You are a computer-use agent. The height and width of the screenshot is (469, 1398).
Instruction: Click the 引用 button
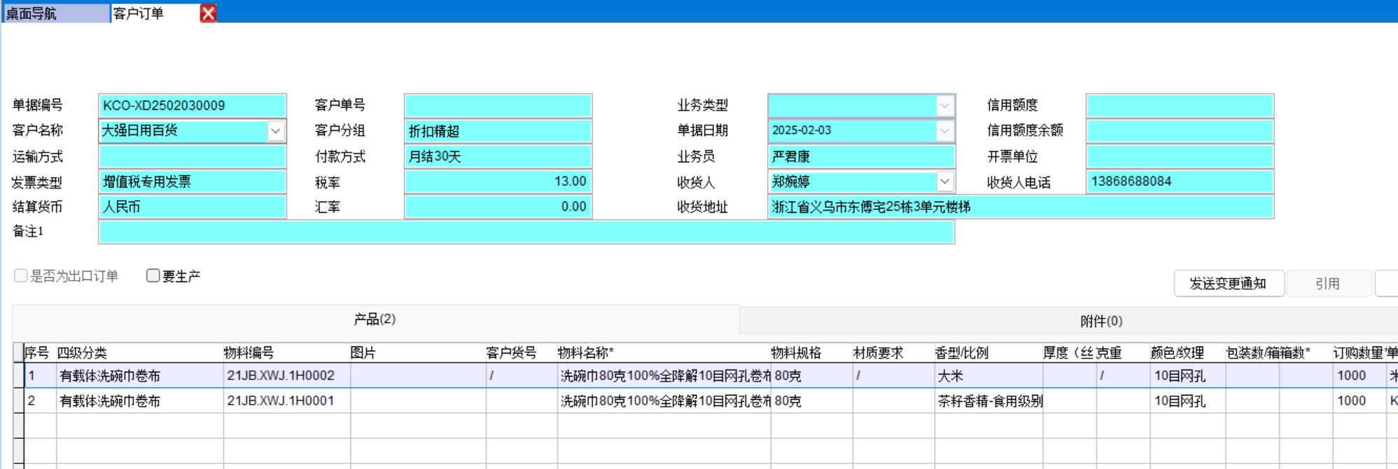point(1327,283)
